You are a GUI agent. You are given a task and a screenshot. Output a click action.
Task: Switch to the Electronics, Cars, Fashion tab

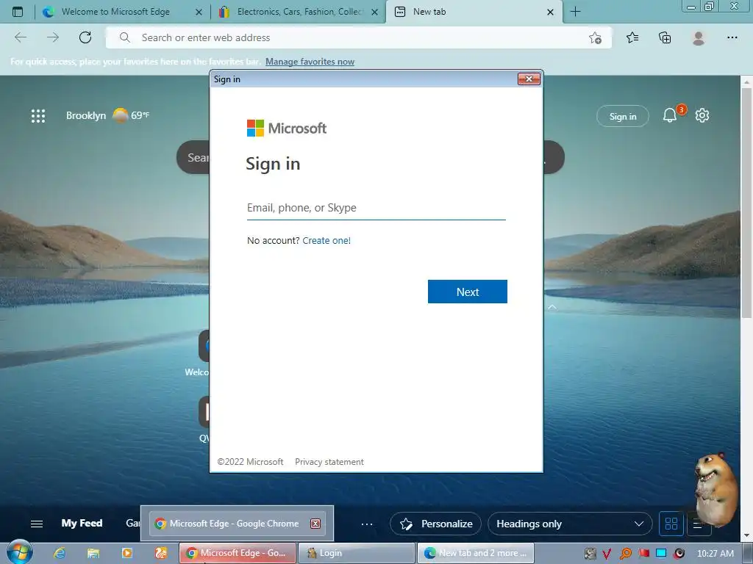(298, 12)
